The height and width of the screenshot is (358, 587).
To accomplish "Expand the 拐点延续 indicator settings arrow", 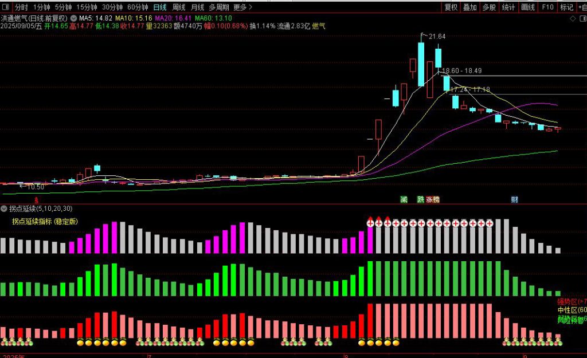I will (5, 208).
